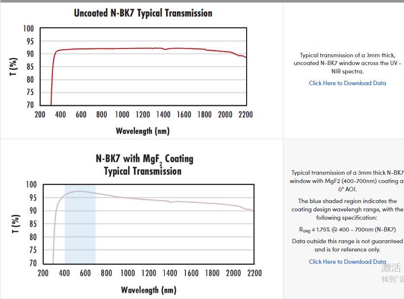
Task: Click the 2200 tick label on uncoated chart
Action: 245,115
